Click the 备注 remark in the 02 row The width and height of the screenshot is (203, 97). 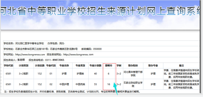pos(181,84)
